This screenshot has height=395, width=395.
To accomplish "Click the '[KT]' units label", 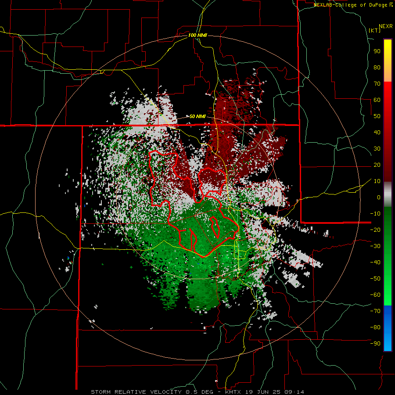I will coord(375,30).
